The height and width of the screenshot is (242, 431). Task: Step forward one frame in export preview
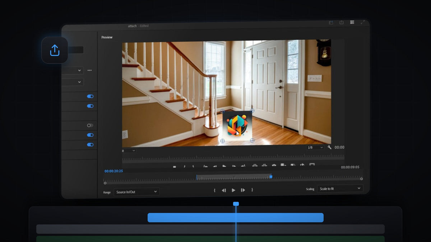tap(243, 190)
